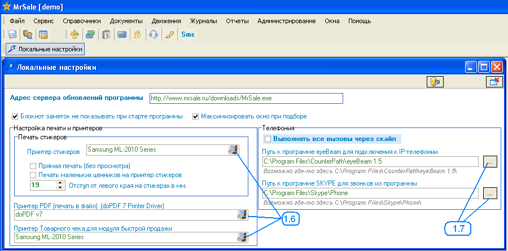Click label Отступ от левого края на стикерах
508x251 pixels.
click(128, 186)
